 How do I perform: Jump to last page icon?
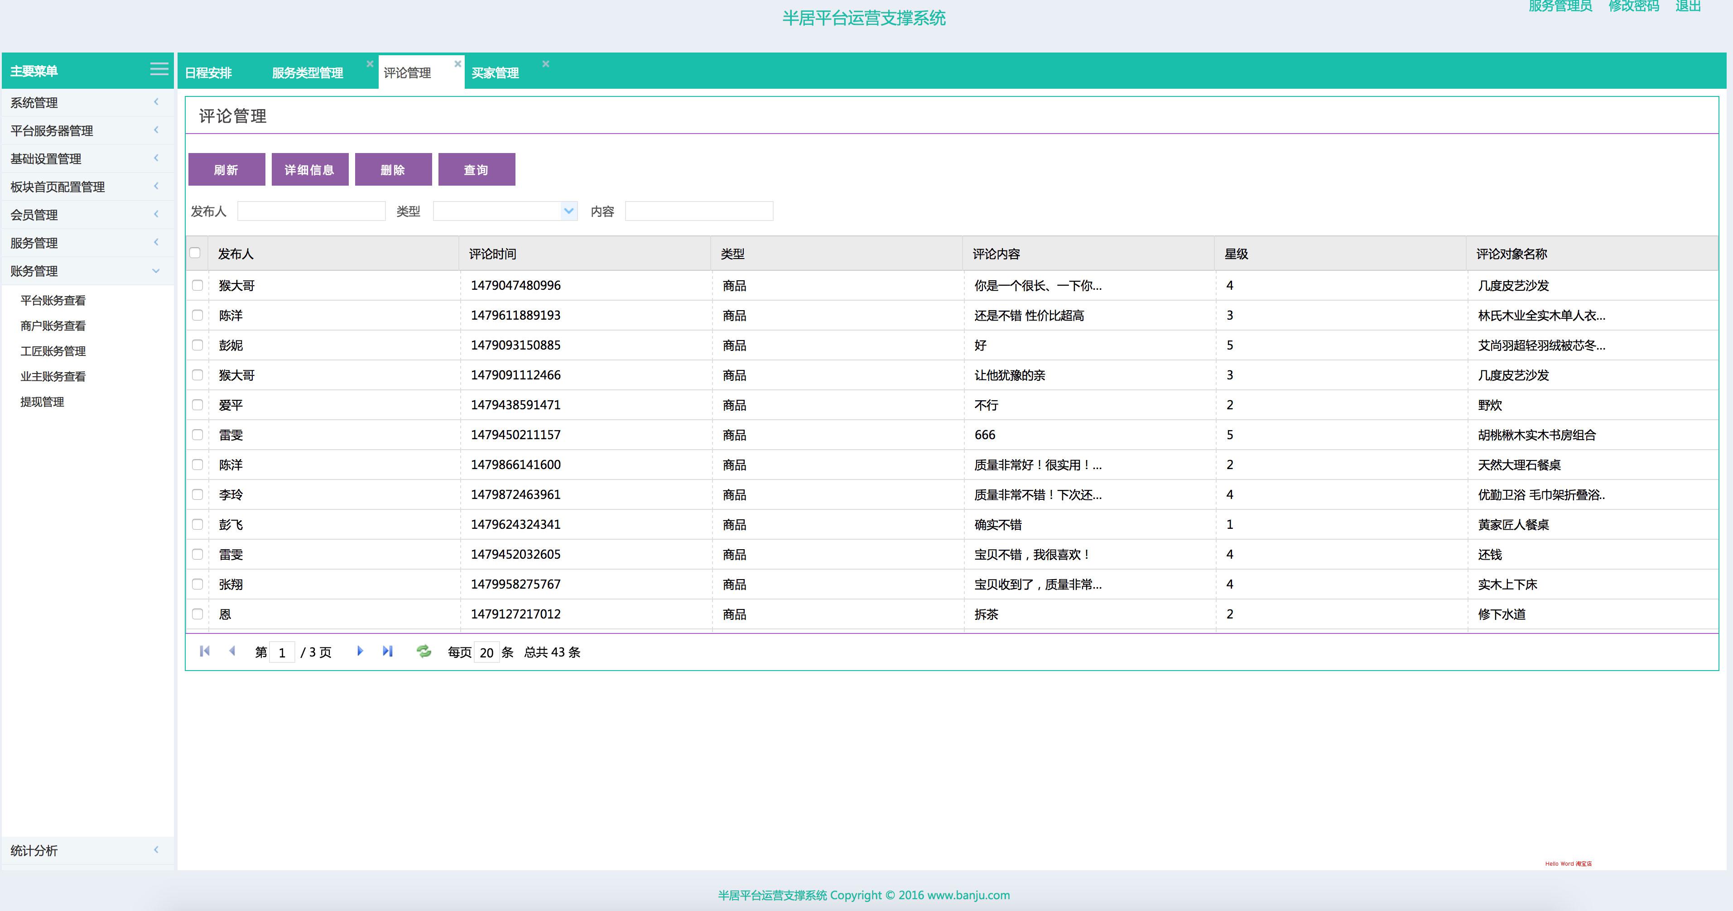coord(388,651)
